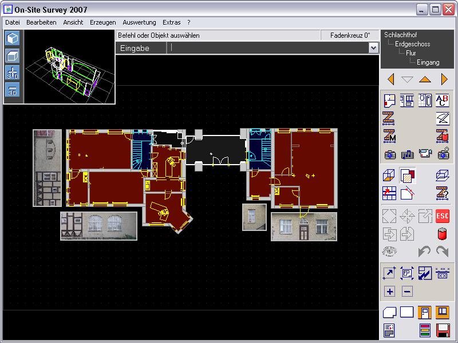Image resolution: width=458 pixels, height=343 pixels.
Task: Click the report document icon
Action: click(x=389, y=330)
